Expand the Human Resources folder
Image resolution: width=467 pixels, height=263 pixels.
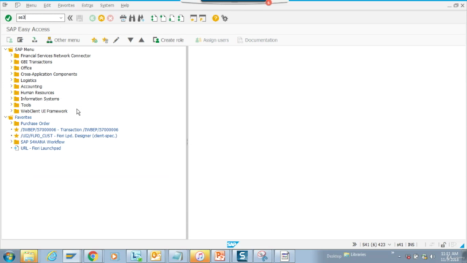(x=12, y=93)
